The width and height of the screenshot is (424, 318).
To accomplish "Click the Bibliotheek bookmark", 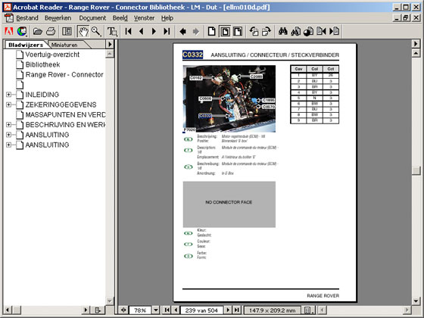I will (42, 64).
